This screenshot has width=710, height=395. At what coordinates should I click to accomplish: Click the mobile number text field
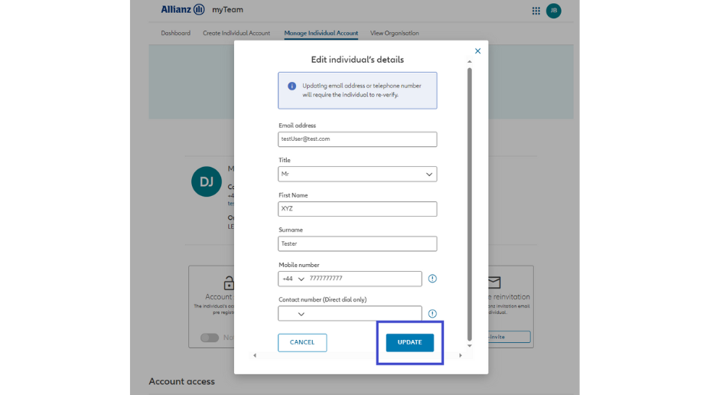click(x=364, y=279)
